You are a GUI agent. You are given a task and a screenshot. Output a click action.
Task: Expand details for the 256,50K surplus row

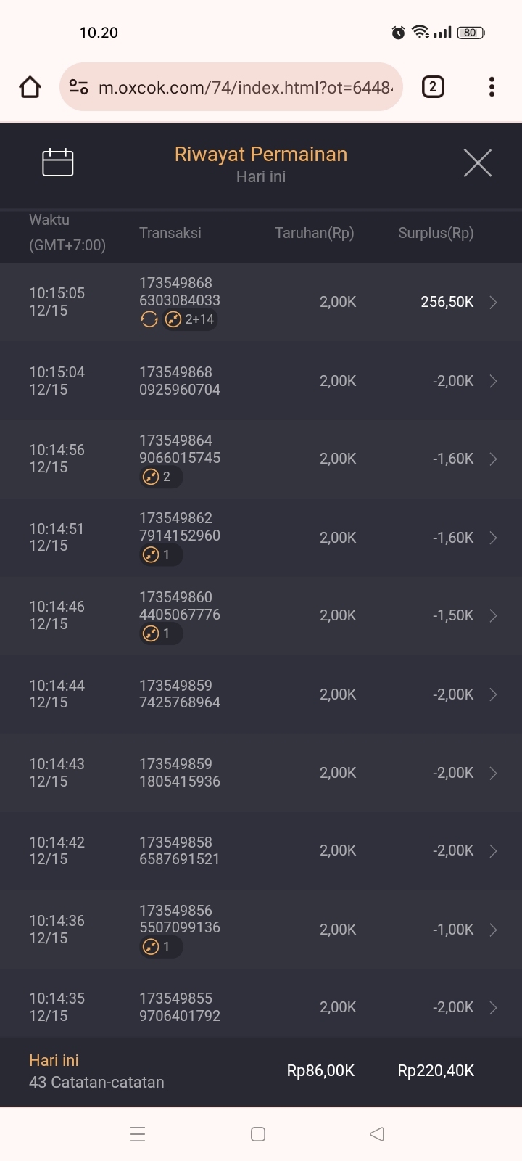click(x=493, y=303)
